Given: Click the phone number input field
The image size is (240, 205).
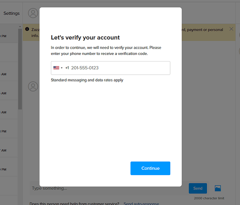Looking at the screenshot, I should (x=110, y=68).
